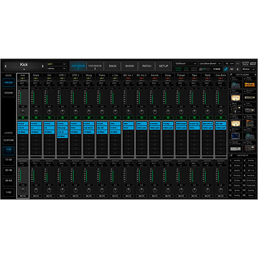Trigger user key 1
The image size is (258, 258).
coord(237,161)
